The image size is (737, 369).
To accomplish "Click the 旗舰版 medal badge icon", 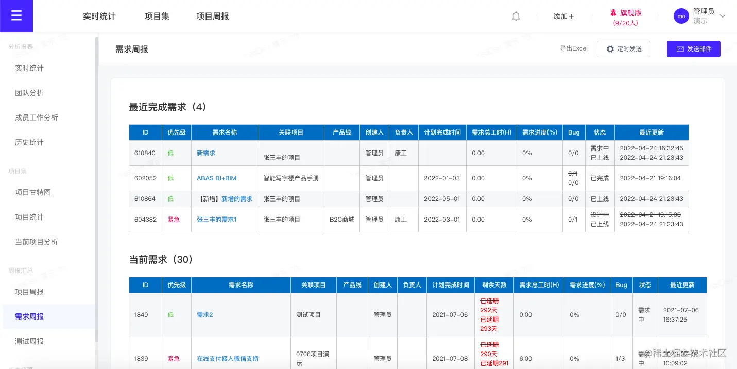I will pos(612,12).
